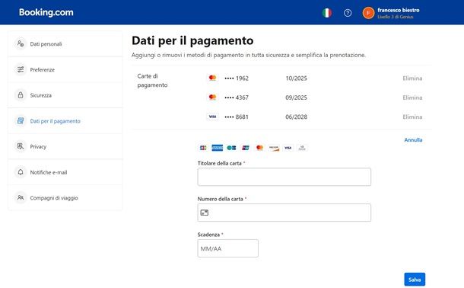Image resolution: width=464 pixels, height=288 pixels.
Task: Click the Mastercard logo for card 4367
Action: click(x=212, y=98)
